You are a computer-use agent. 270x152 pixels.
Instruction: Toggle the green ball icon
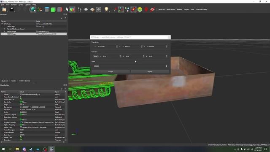point(140,9)
